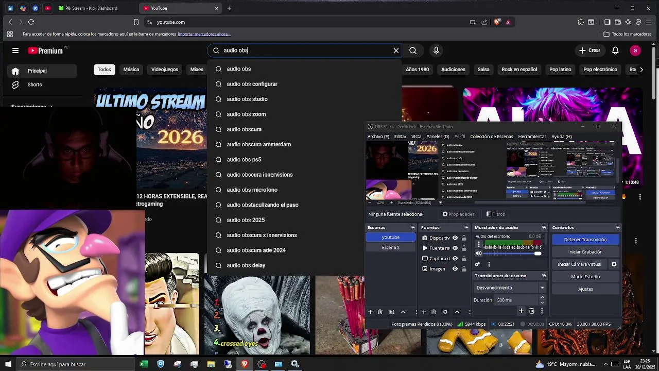Reload the current YouTube page

point(31,22)
